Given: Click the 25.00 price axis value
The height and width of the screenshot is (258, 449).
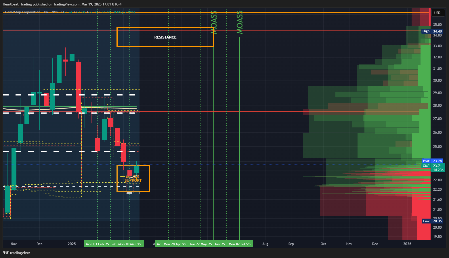Looking at the screenshot, I should pos(437,147).
